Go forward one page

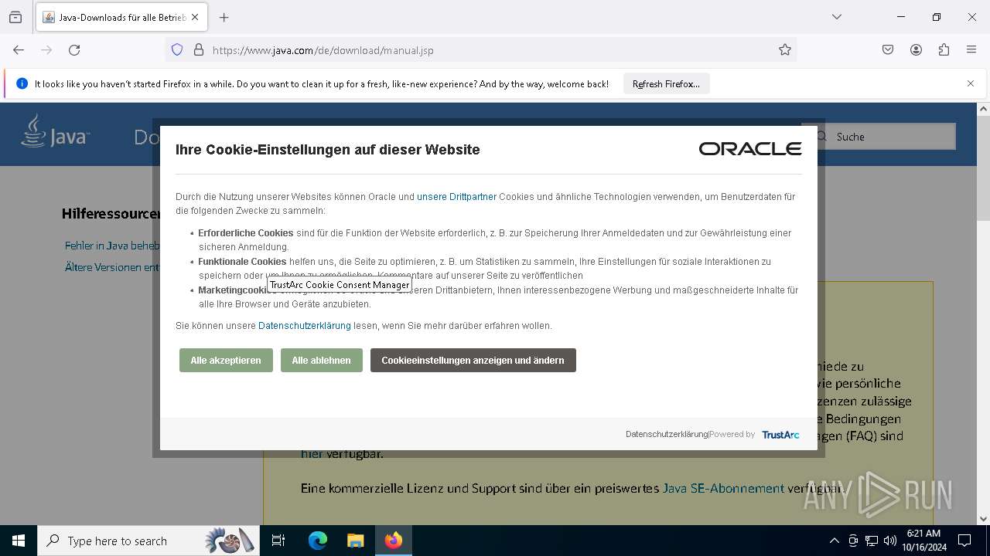(46, 50)
